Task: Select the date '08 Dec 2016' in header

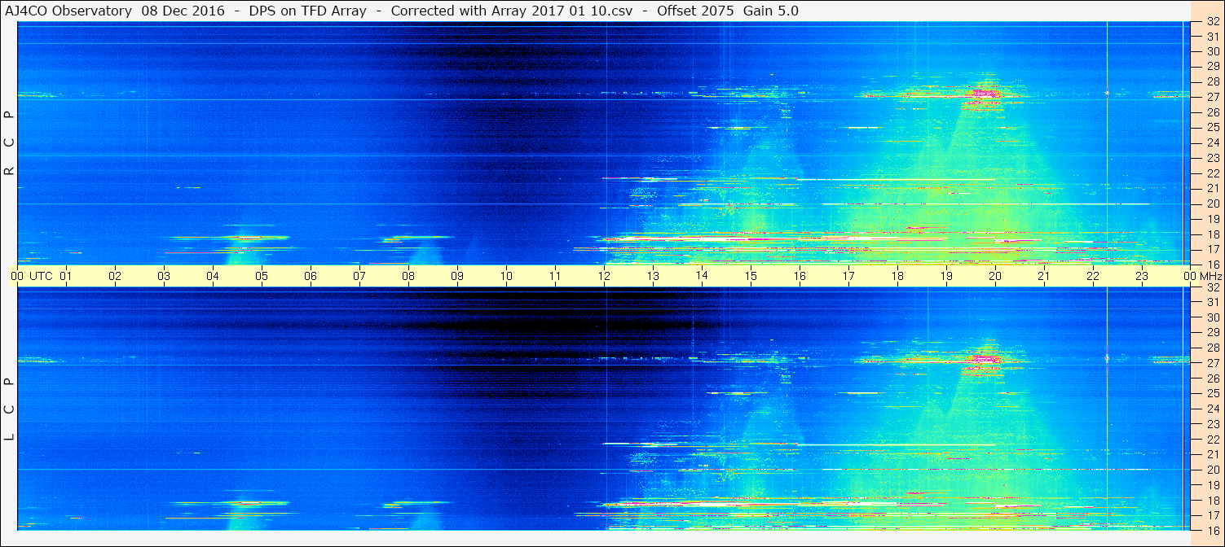Action: (x=183, y=11)
